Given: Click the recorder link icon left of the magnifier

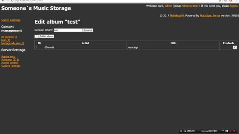Looking at the screenshot, I should click(x=181, y=131).
